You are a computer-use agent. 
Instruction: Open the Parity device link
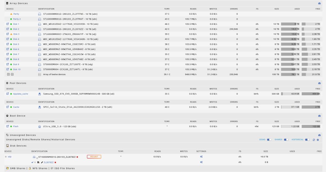(16, 14)
